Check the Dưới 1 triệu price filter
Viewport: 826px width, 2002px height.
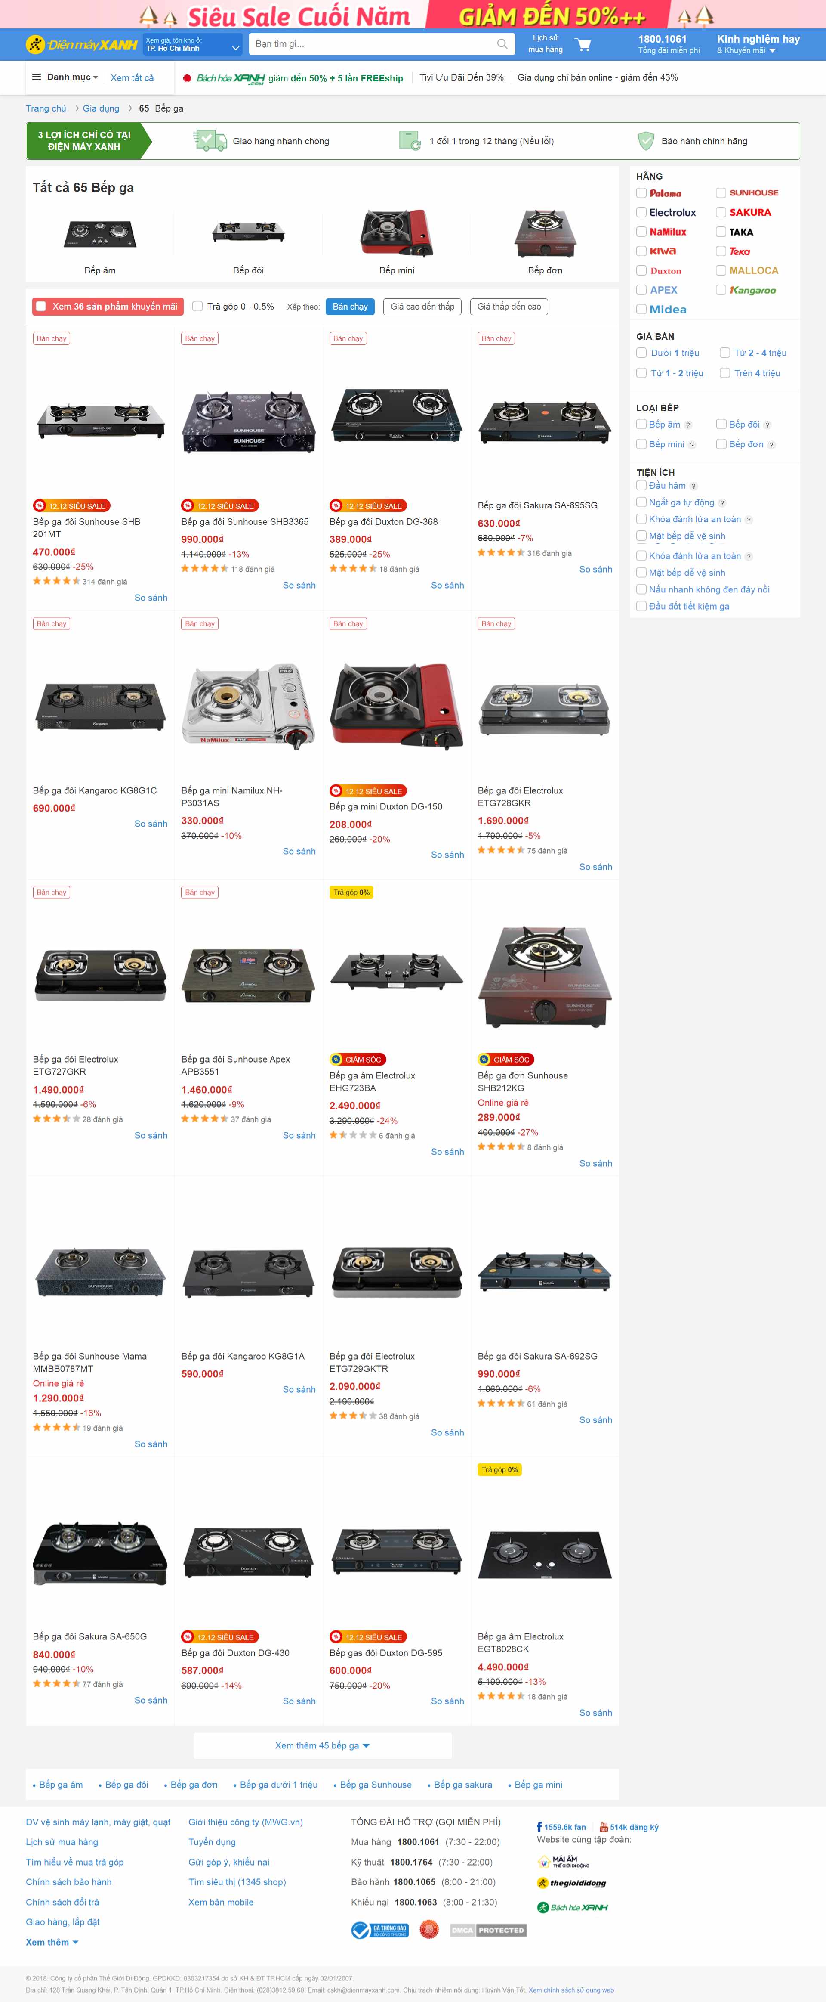pos(641,353)
